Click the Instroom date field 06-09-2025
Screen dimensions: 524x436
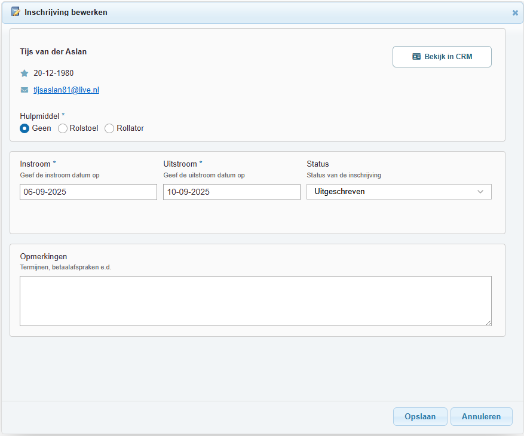88,192
